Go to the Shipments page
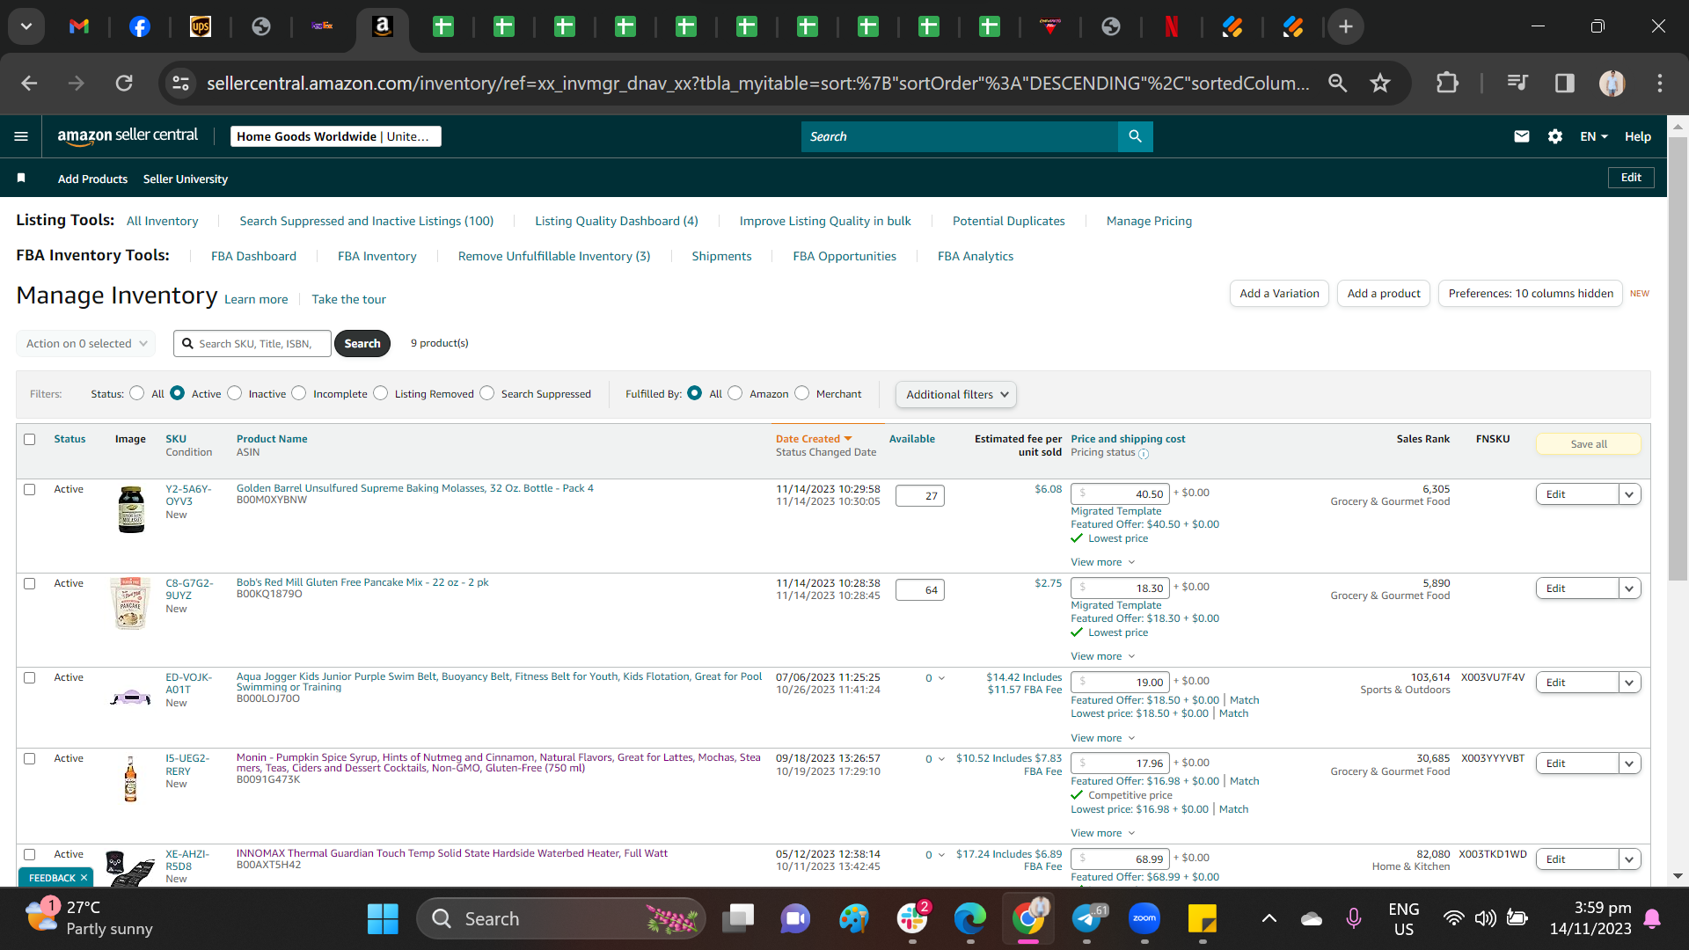The width and height of the screenshot is (1689, 950). [x=721, y=256]
